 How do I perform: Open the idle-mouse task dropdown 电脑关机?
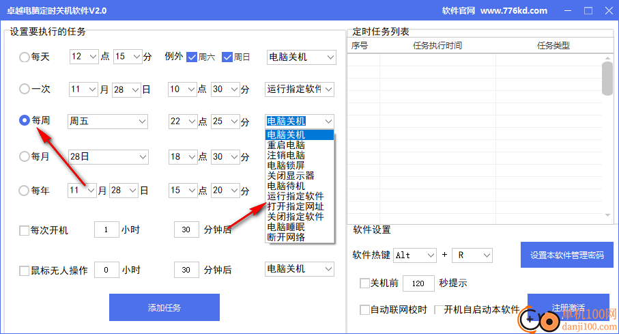click(x=300, y=269)
